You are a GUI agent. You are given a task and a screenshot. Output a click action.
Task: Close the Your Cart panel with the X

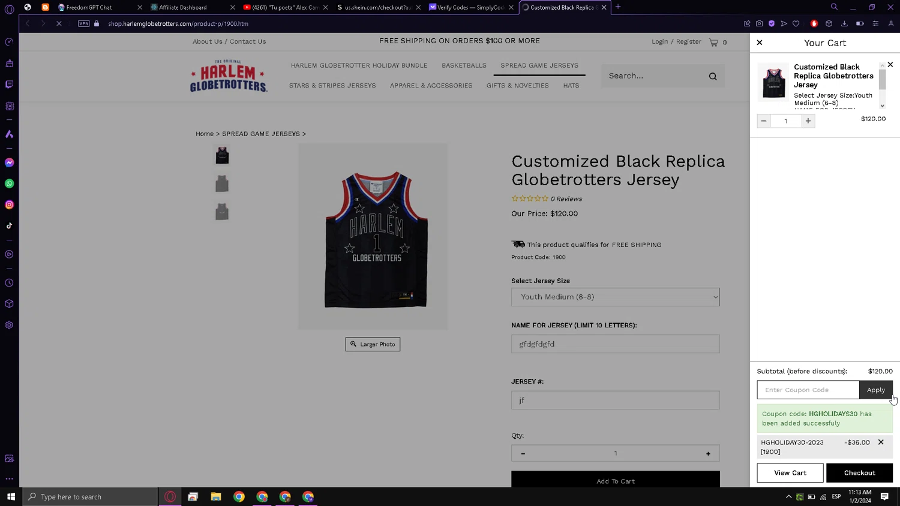pos(760,43)
